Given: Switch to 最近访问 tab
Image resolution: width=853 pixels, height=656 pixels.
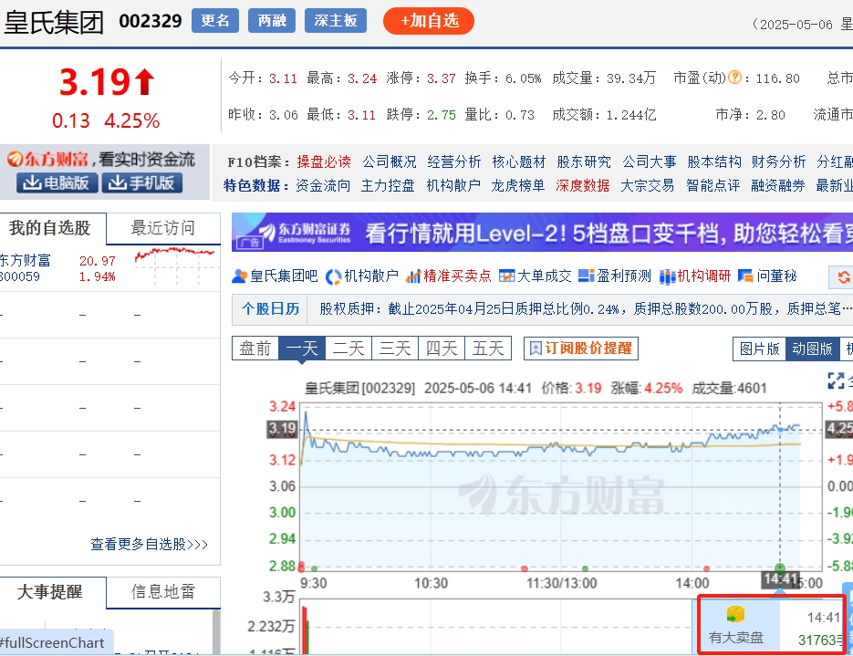Looking at the screenshot, I should [x=162, y=228].
